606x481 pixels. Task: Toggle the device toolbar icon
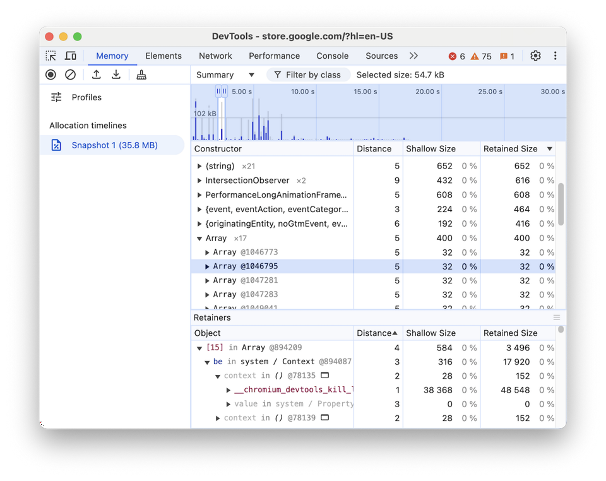[70, 56]
